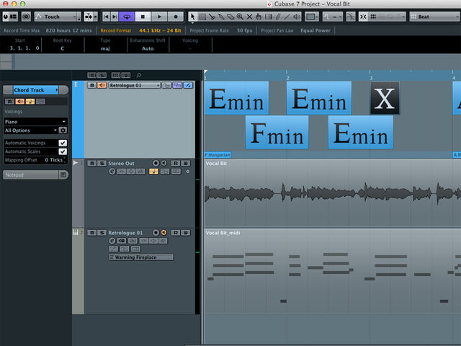Select the Range Selection tool
The height and width of the screenshot is (346, 461).
click(202, 17)
